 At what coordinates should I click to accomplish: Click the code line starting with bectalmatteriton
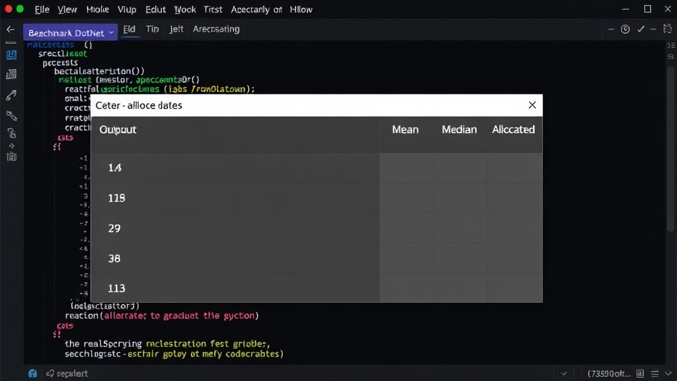tap(99, 71)
